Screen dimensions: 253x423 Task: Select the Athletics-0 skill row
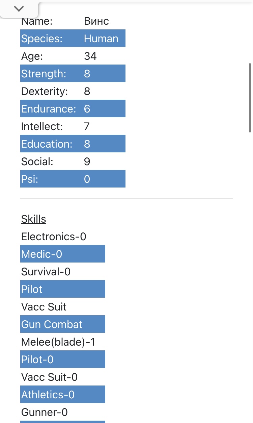[62, 395]
